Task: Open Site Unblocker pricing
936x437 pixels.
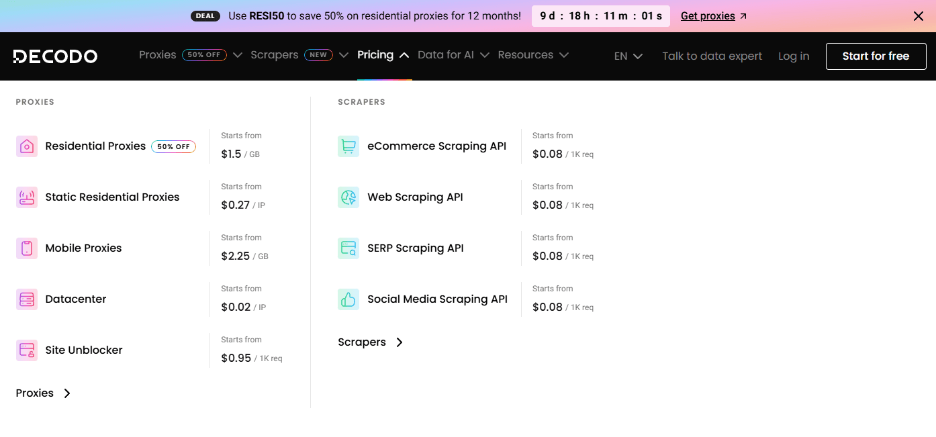Action: (x=84, y=350)
